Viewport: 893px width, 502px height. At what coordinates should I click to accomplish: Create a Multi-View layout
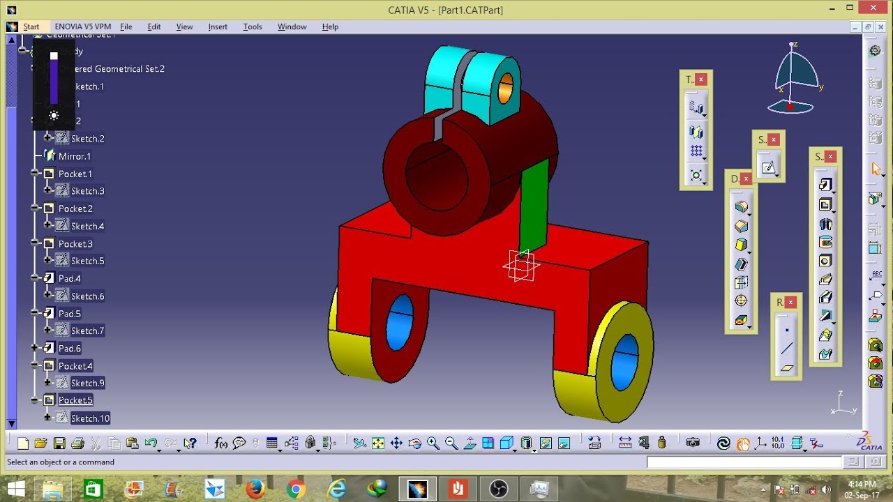(x=488, y=443)
